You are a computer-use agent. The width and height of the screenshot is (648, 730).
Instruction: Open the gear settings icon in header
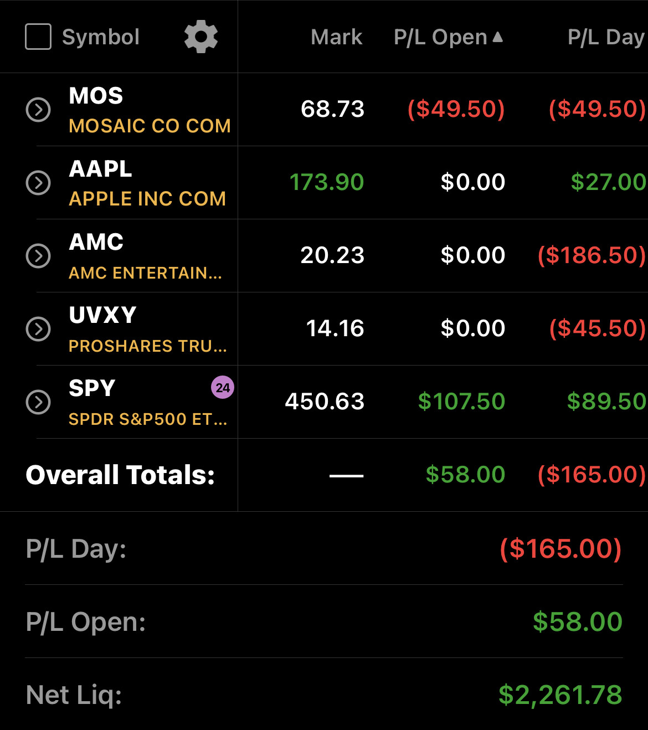(x=201, y=37)
